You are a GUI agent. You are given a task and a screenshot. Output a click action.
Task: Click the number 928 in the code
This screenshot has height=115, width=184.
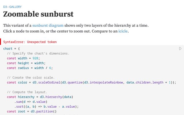tap(35, 58)
